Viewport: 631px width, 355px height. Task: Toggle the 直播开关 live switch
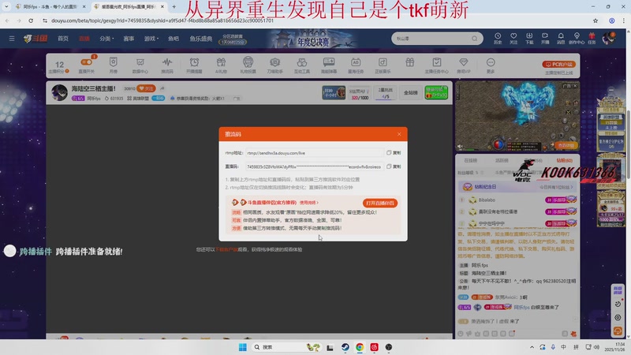click(x=86, y=62)
